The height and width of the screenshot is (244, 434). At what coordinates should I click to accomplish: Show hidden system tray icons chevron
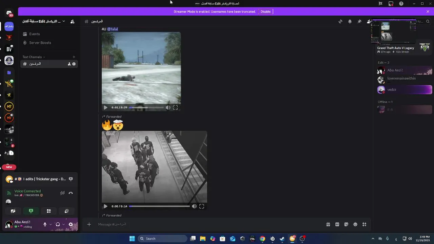pos(373,239)
